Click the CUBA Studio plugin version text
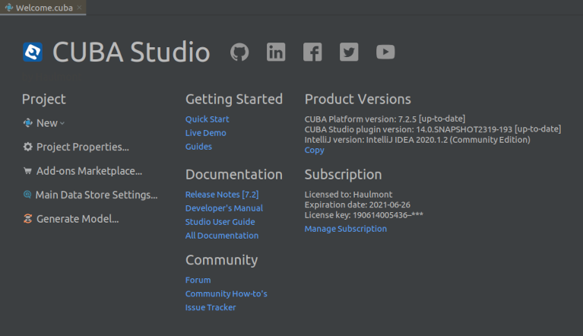The image size is (583, 336). pyautogui.click(x=432, y=129)
